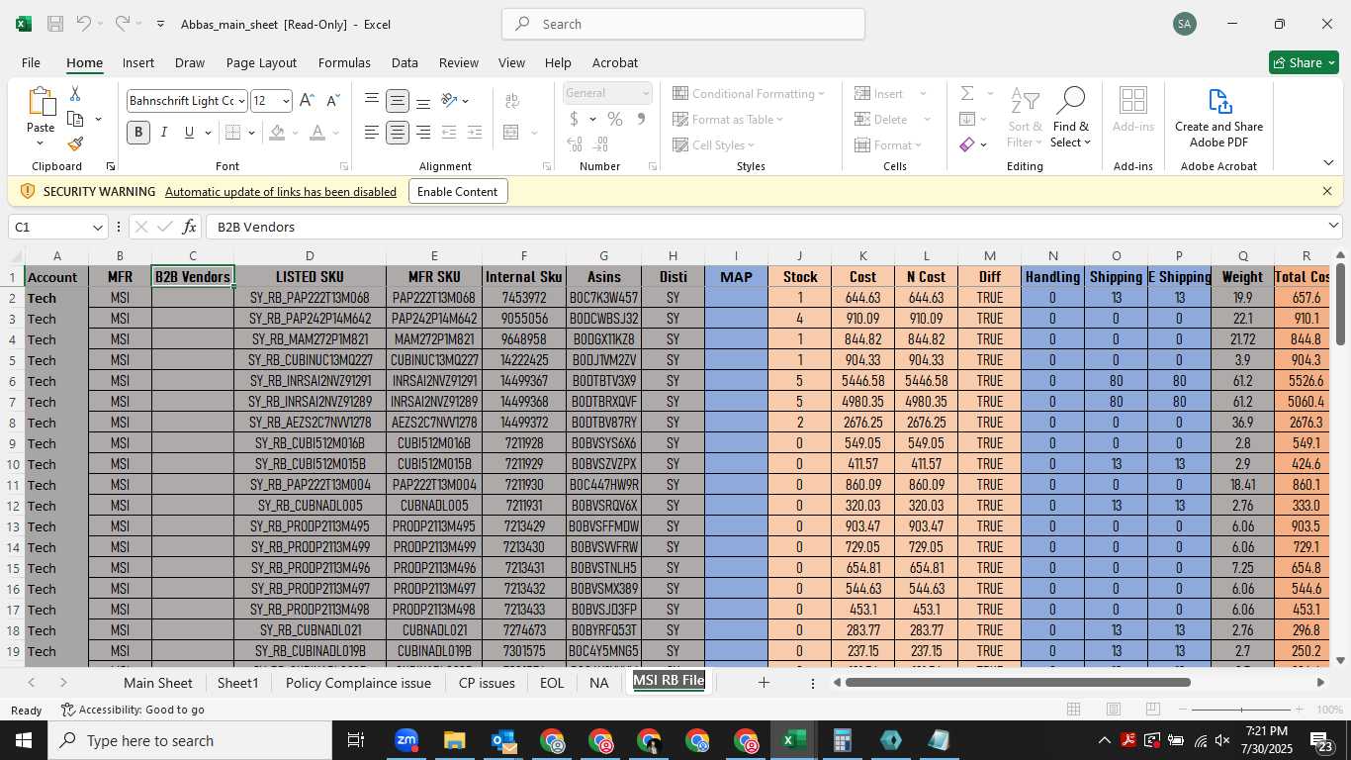Click the horizontal scrollbar thumb
Image resolution: width=1351 pixels, height=760 pixels.
pos(1018,683)
